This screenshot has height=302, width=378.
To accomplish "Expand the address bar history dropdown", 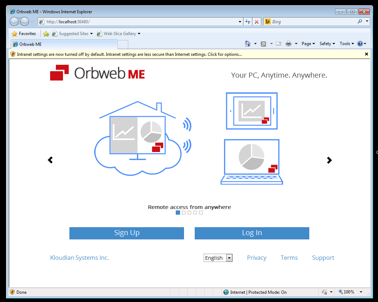I will tap(240, 22).
